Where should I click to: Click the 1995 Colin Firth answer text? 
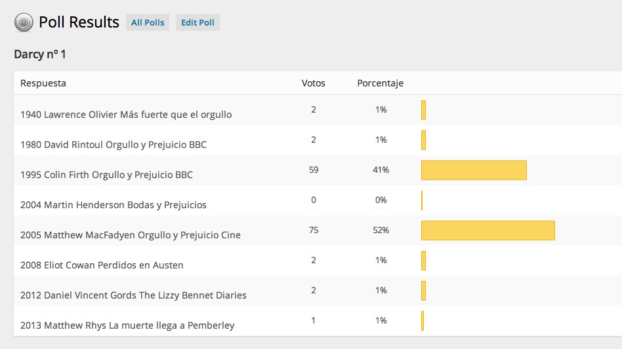(106, 175)
